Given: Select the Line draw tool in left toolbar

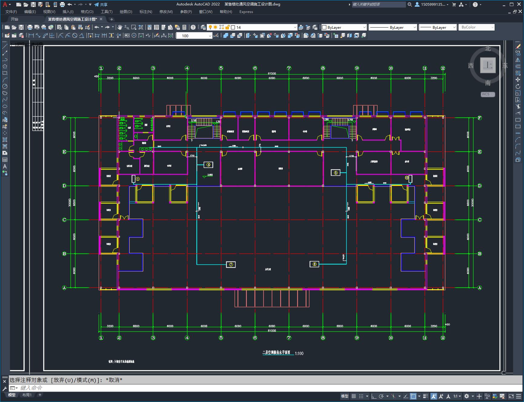Looking at the screenshot, I should [5, 46].
